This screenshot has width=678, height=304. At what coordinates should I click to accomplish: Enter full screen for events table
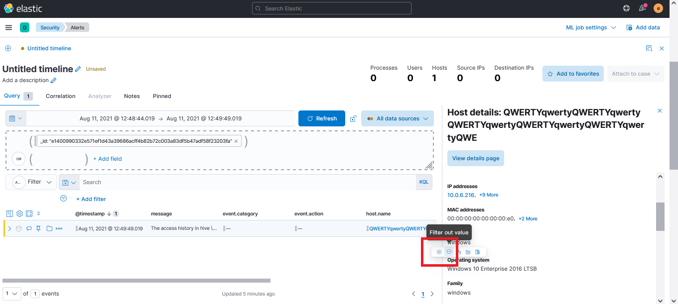coord(29,213)
